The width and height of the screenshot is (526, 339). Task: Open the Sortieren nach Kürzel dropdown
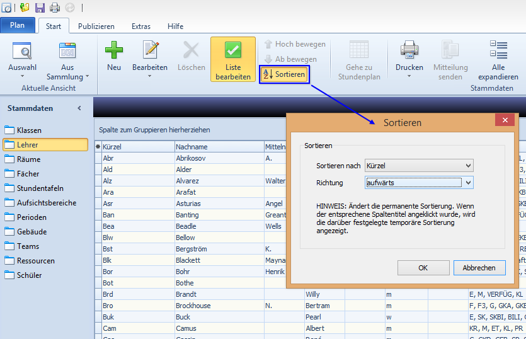pyautogui.click(x=419, y=166)
